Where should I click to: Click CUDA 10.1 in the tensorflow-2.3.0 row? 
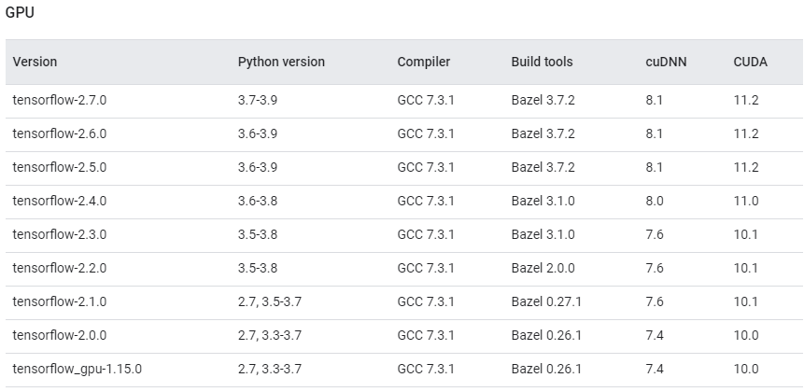point(746,234)
